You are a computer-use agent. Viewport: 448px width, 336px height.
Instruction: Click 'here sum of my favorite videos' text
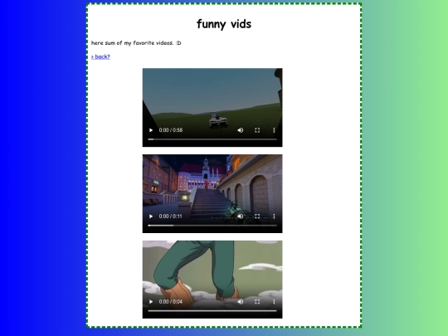tap(136, 43)
